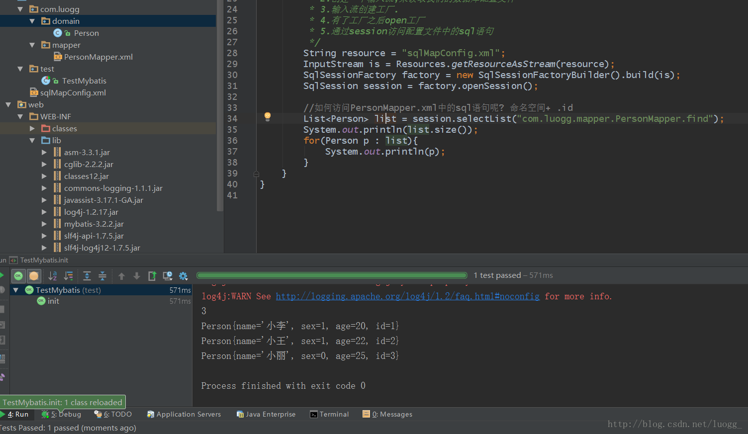Image resolution: width=748 pixels, height=434 pixels.
Task: Open the test history clock icon
Action: coord(168,276)
